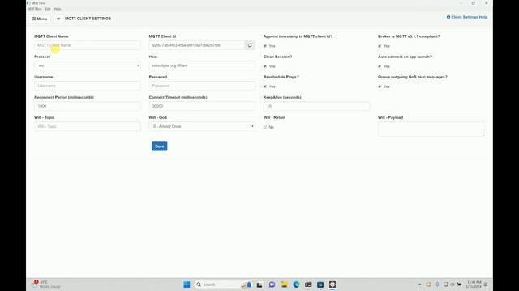The image size is (519, 291).
Task: Enable the Will - Retain checkbox
Action: [x=265, y=127]
